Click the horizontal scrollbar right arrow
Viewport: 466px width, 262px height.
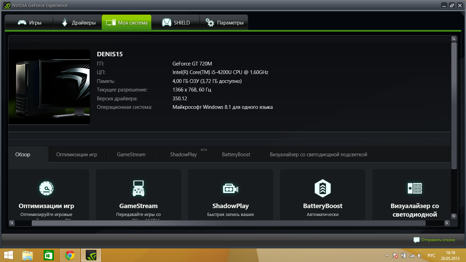447,223
